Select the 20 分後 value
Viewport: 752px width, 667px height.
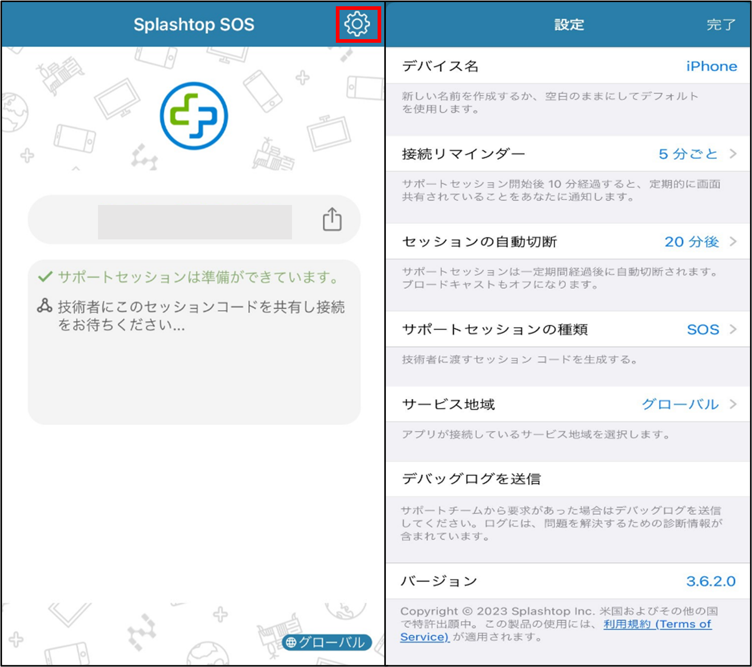[692, 241]
